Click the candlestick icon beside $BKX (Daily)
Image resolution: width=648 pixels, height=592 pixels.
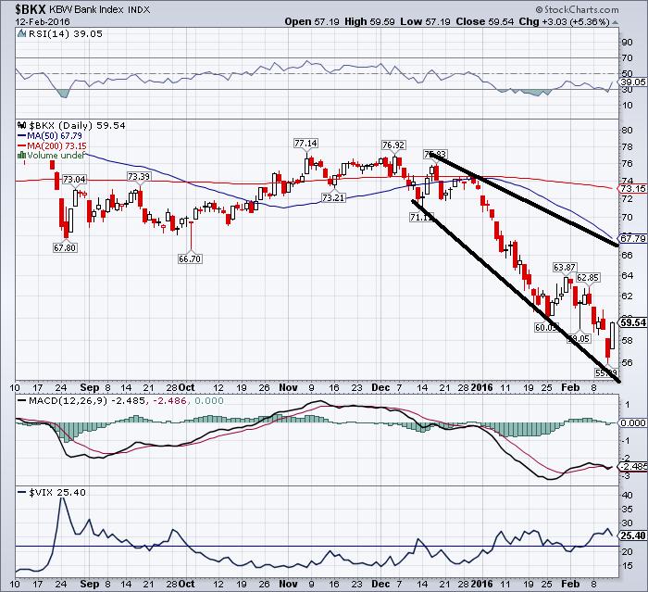pyautogui.click(x=21, y=125)
